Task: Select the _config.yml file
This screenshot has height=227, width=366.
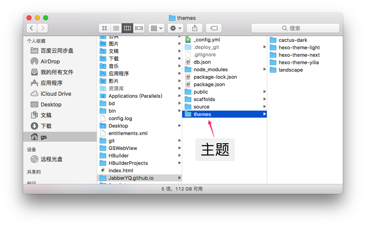Action: pos(207,40)
